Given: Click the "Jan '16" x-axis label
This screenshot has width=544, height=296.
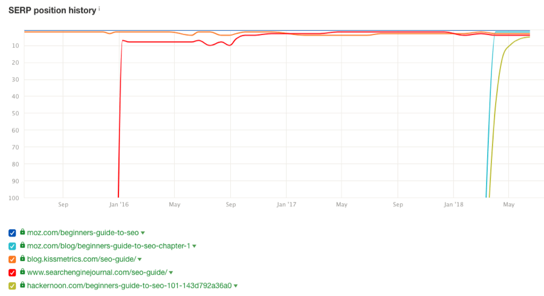Looking at the screenshot, I should [118, 204].
